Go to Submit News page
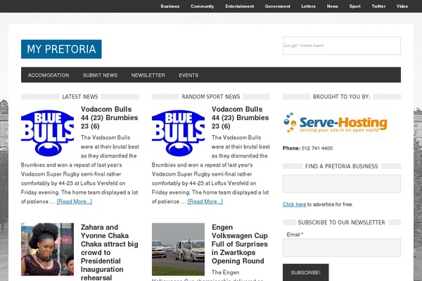Viewport: 422px width, 281px height. pos(100,75)
